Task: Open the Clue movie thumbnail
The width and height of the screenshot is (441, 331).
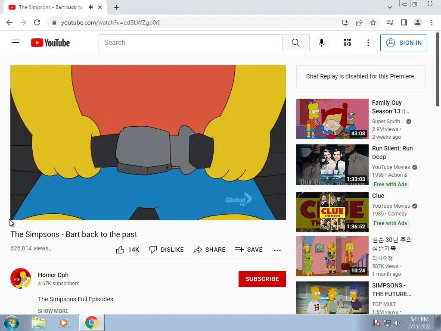Action: click(332, 212)
